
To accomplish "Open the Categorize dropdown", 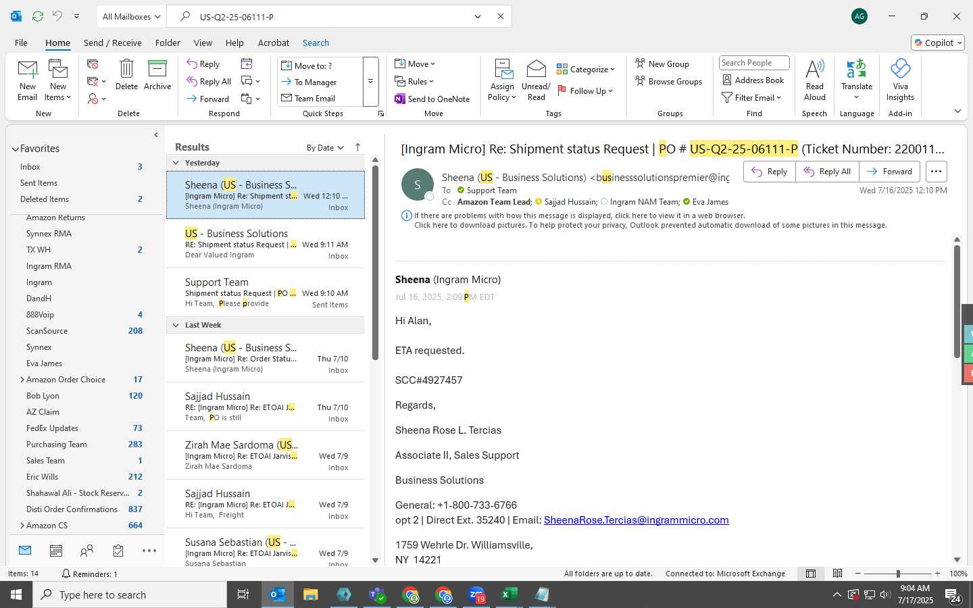I will pyautogui.click(x=586, y=69).
